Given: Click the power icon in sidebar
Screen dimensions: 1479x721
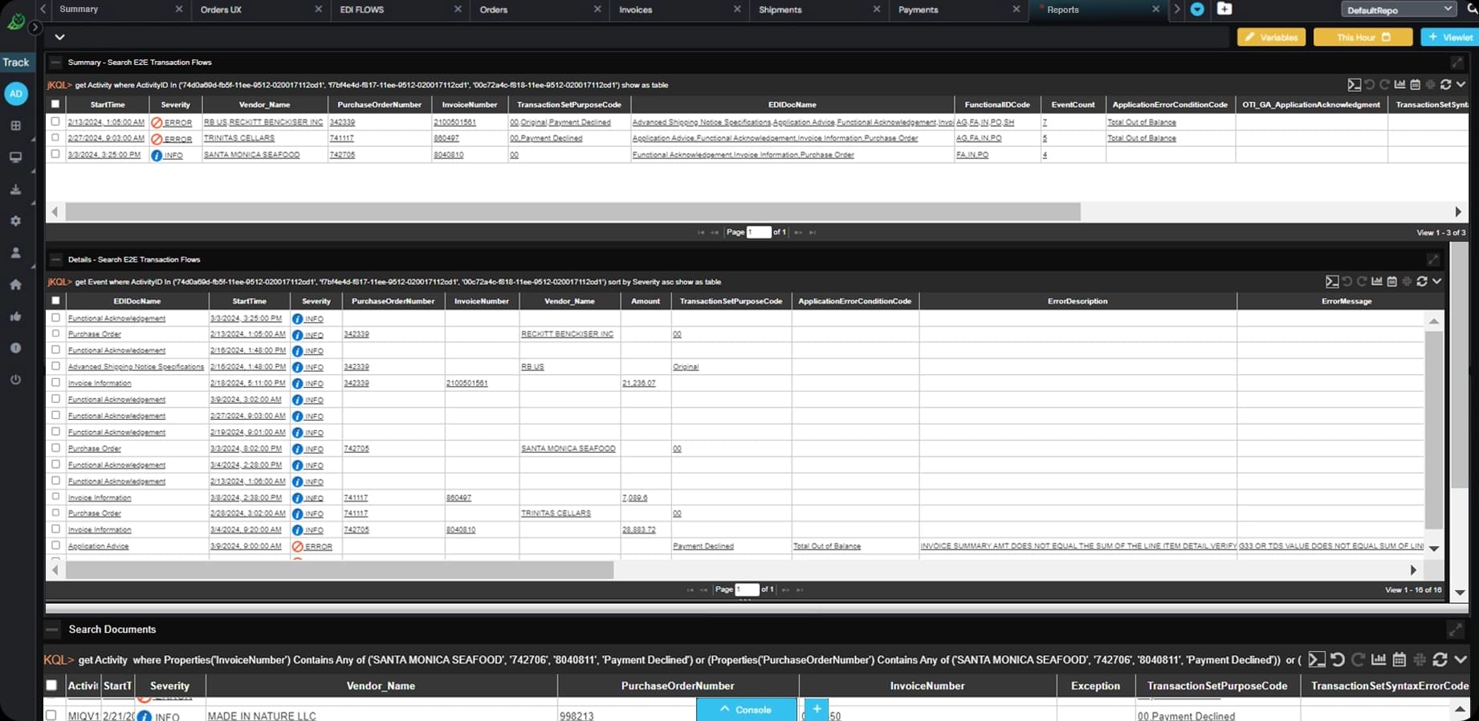Looking at the screenshot, I should [15, 380].
